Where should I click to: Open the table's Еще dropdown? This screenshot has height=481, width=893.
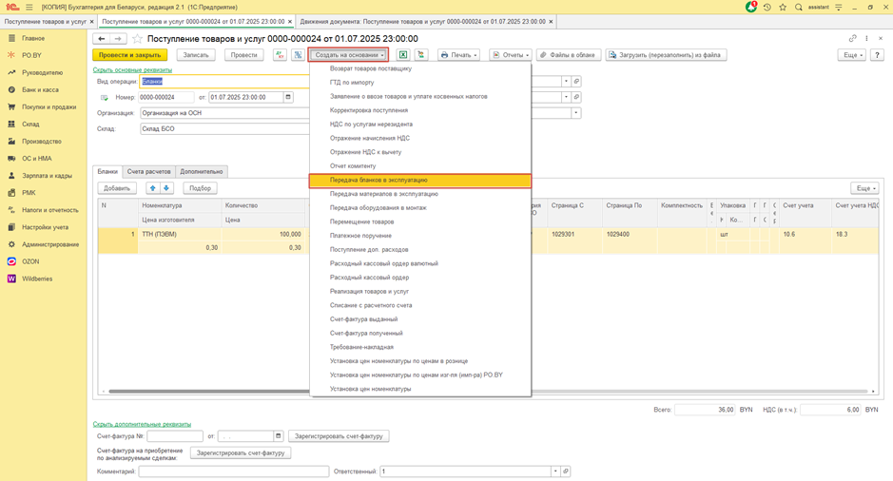[x=864, y=188]
